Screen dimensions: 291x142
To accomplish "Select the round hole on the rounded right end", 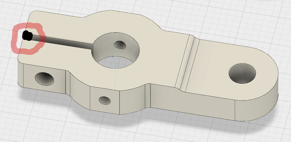I will [x=242, y=73].
